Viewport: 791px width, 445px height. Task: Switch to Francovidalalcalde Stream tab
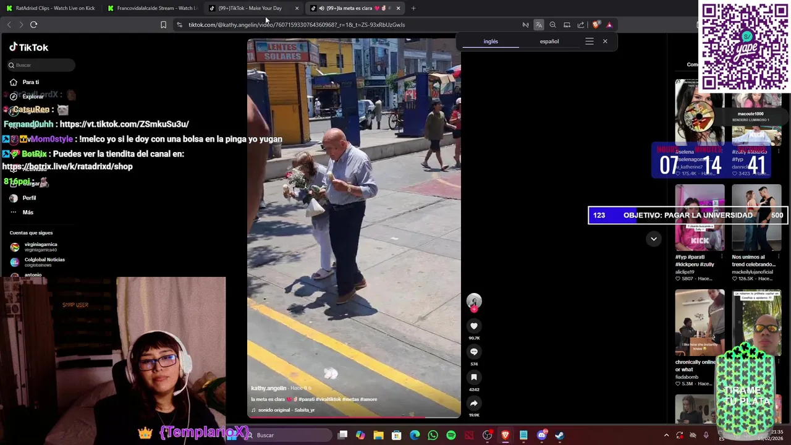152,8
